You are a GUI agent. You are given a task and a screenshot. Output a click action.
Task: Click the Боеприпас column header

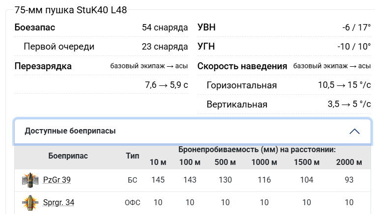[68, 156]
